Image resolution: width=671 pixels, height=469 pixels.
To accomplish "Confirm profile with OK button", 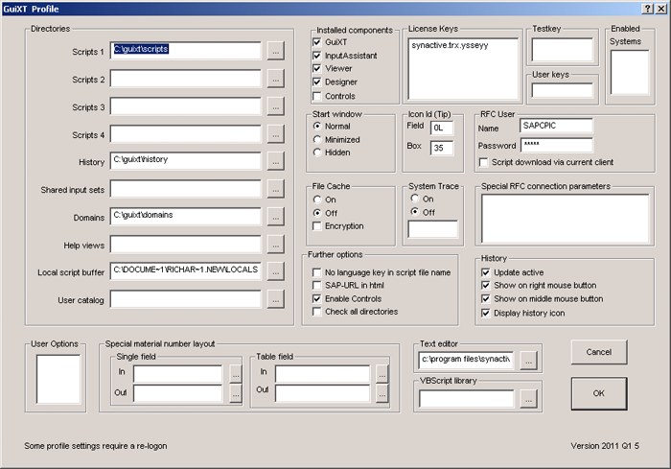I will click(x=599, y=393).
